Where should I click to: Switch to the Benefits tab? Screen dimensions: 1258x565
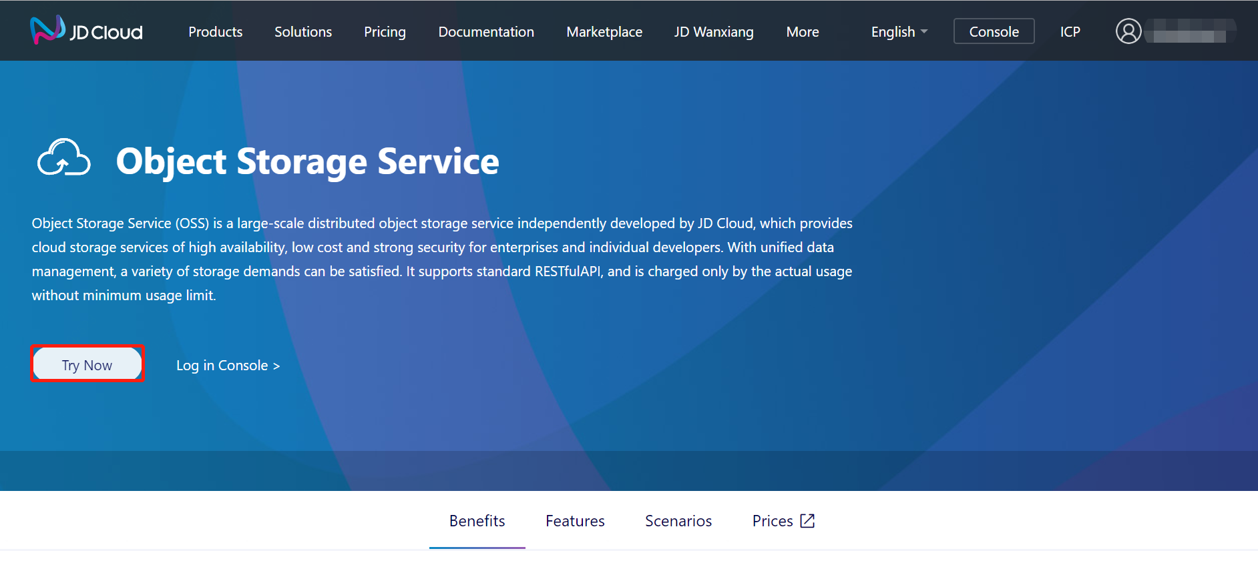[x=477, y=521]
